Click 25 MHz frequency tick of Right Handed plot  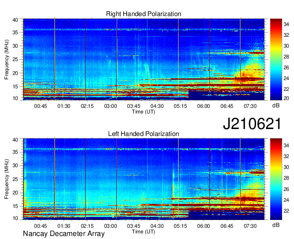(x=15, y=59)
